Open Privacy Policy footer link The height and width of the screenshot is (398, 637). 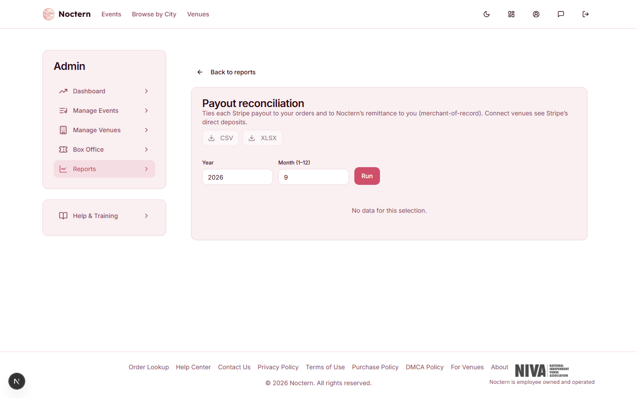click(278, 367)
